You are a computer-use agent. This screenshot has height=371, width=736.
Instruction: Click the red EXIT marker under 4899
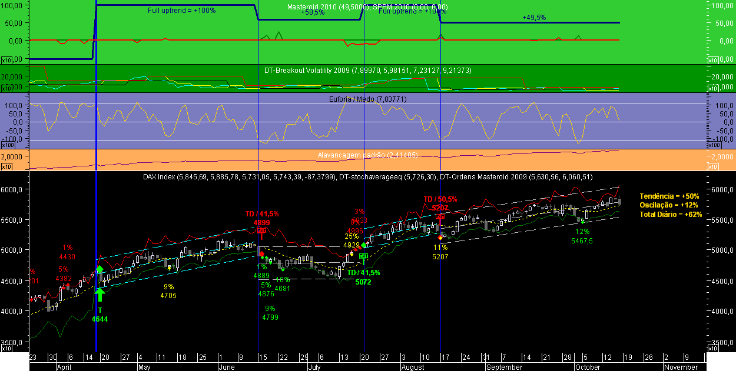coord(260,232)
